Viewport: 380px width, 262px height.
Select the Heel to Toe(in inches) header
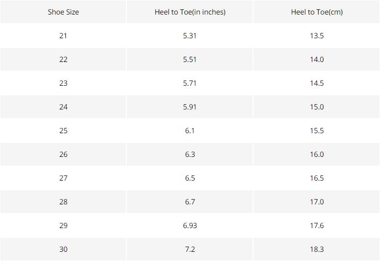[190, 12]
